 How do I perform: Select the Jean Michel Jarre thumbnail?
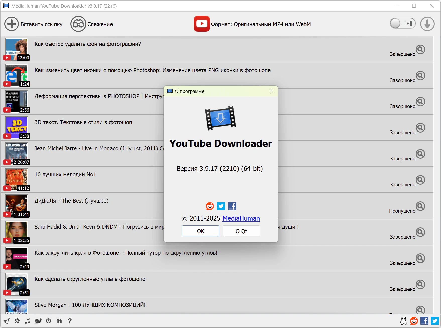point(17,154)
